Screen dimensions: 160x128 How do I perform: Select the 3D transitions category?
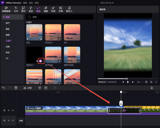(7, 58)
